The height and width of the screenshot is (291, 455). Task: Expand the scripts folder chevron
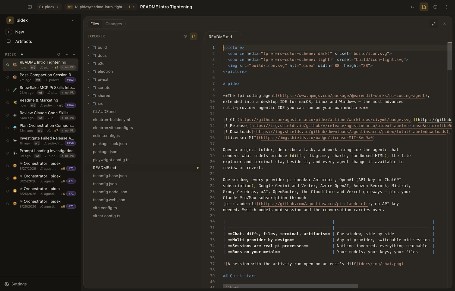[x=88, y=88]
